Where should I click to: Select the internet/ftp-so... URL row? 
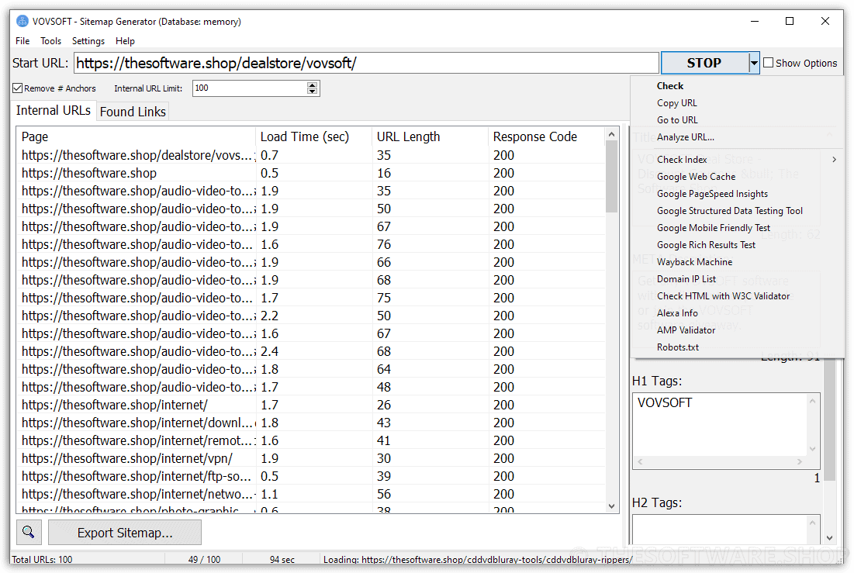[311, 477]
